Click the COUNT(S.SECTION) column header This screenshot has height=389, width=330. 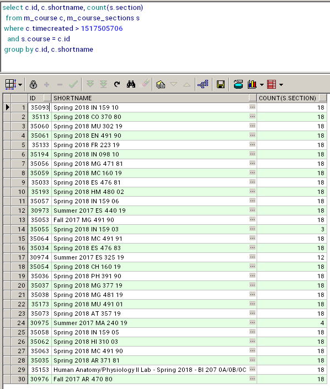292,98
